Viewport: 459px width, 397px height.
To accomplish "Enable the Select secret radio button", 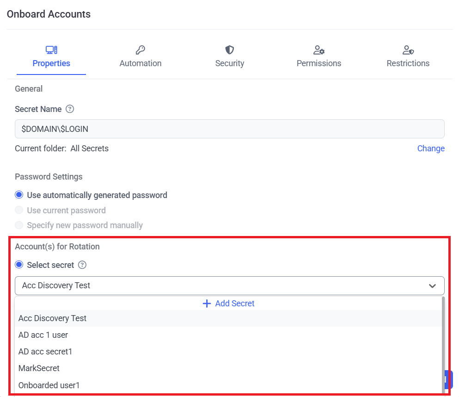I will pyautogui.click(x=19, y=265).
